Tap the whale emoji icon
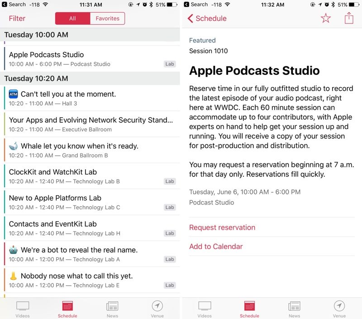The width and height of the screenshot is (362, 319). click(x=14, y=146)
